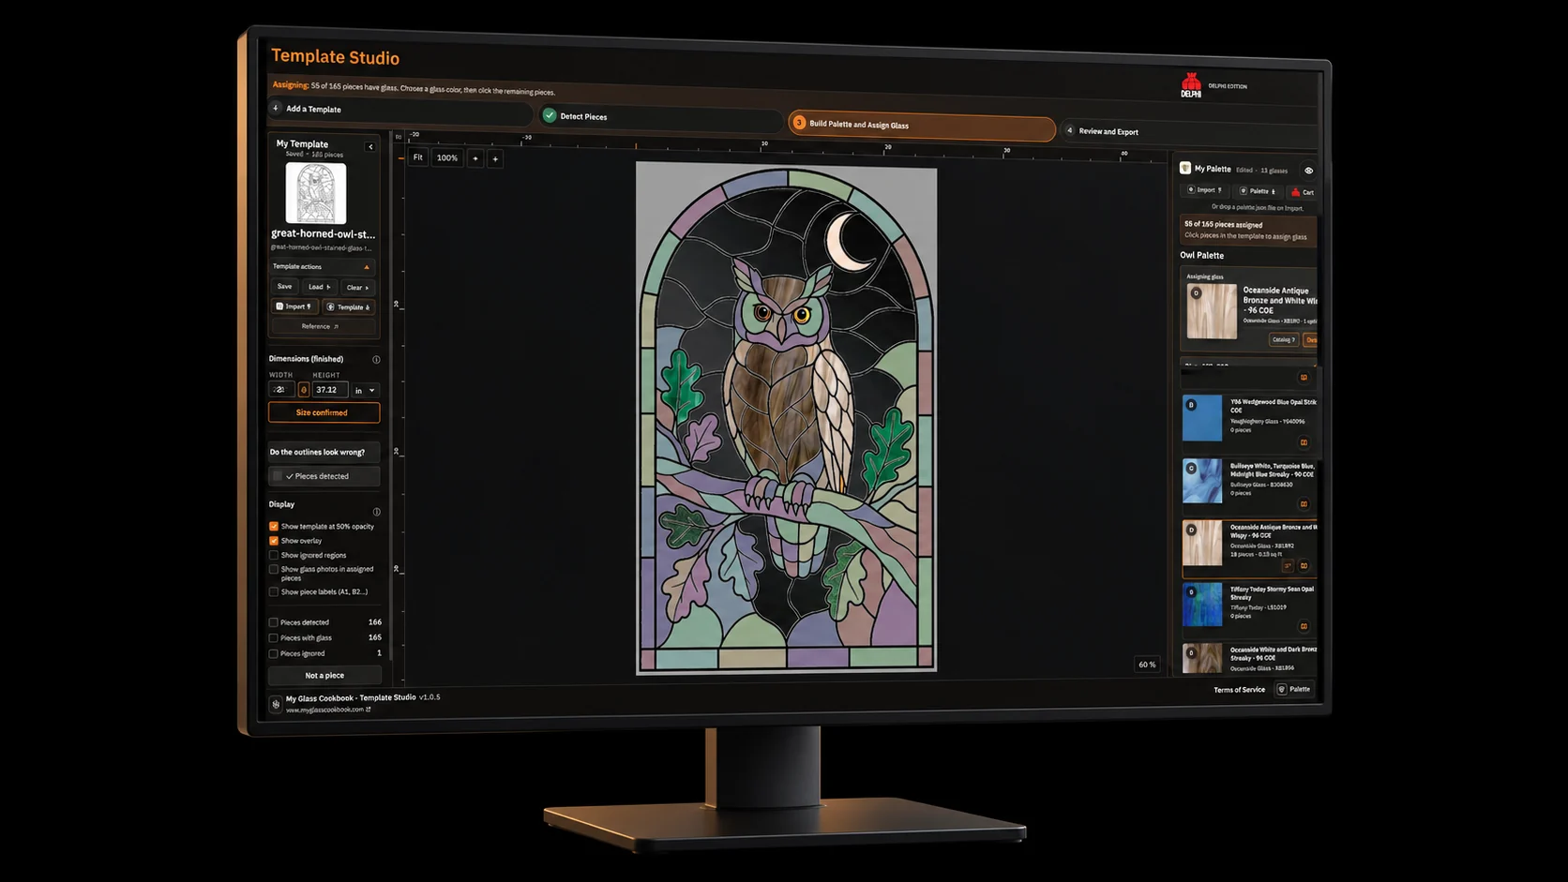Open the Load submenu button

click(319, 287)
